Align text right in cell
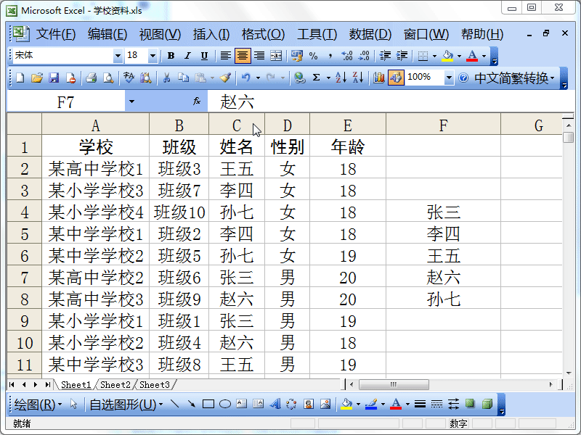581x435 pixels. [x=259, y=56]
